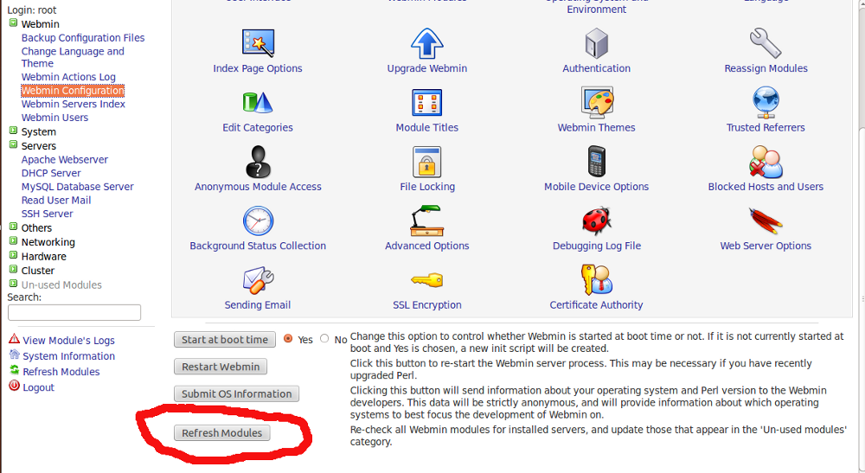The width and height of the screenshot is (865, 473).
Task: Click the View Module's Logs warning icon
Action: pyautogui.click(x=15, y=339)
